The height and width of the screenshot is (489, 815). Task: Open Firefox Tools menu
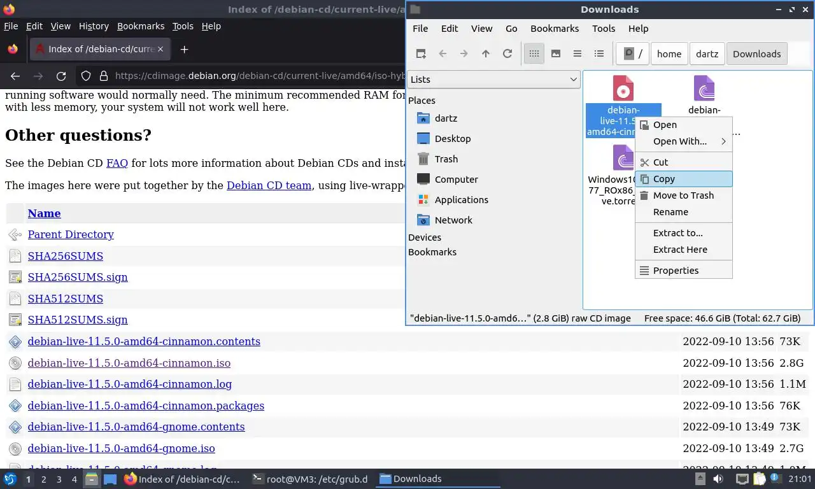[183, 26]
